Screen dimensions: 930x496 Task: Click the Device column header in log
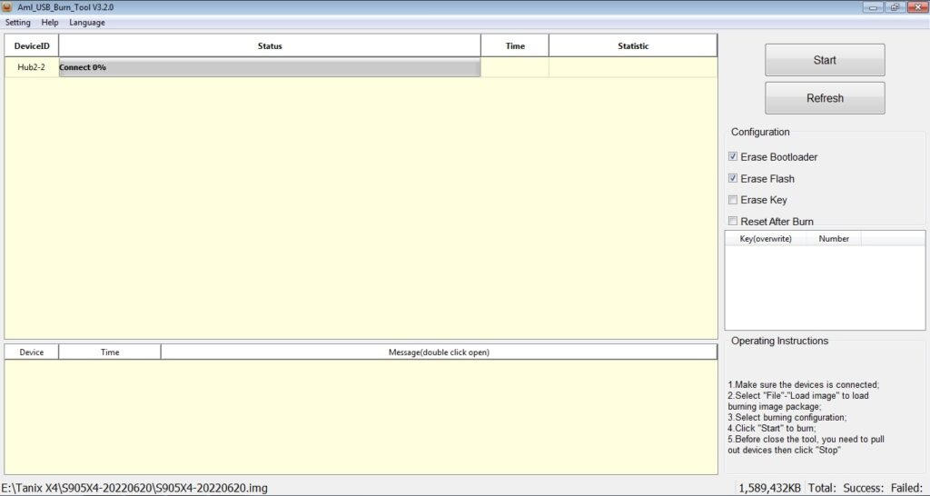pyautogui.click(x=32, y=352)
